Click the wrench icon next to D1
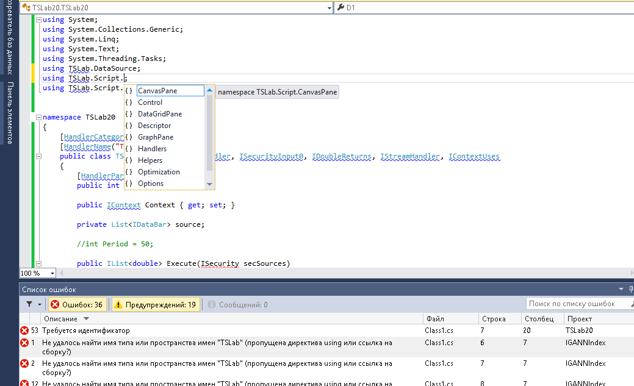 (x=340, y=8)
